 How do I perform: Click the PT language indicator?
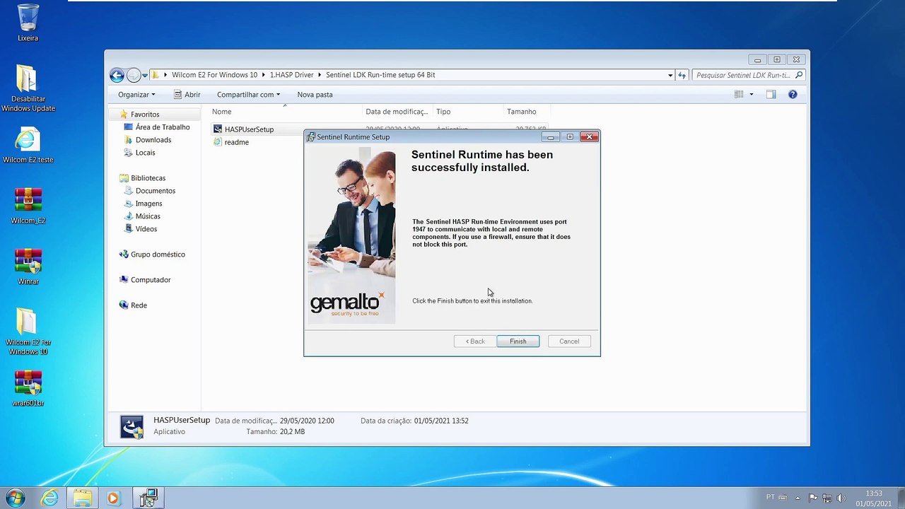(x=771, y=498)
